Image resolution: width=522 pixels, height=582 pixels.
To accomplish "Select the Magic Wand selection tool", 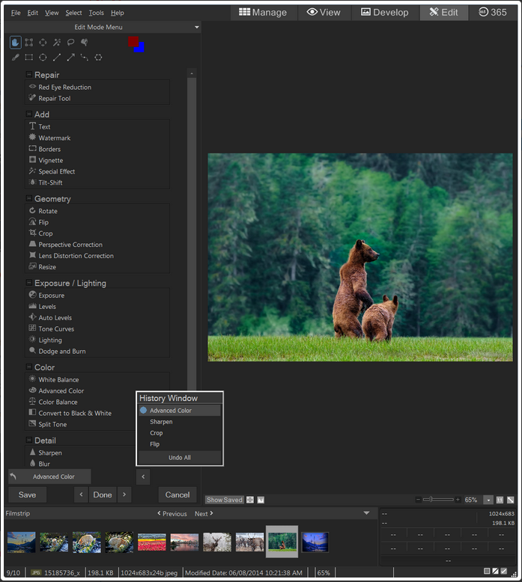I will (57, 43).
